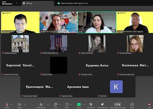Open the Participants panel icon

pyautogui.click(x=41, y=104)
